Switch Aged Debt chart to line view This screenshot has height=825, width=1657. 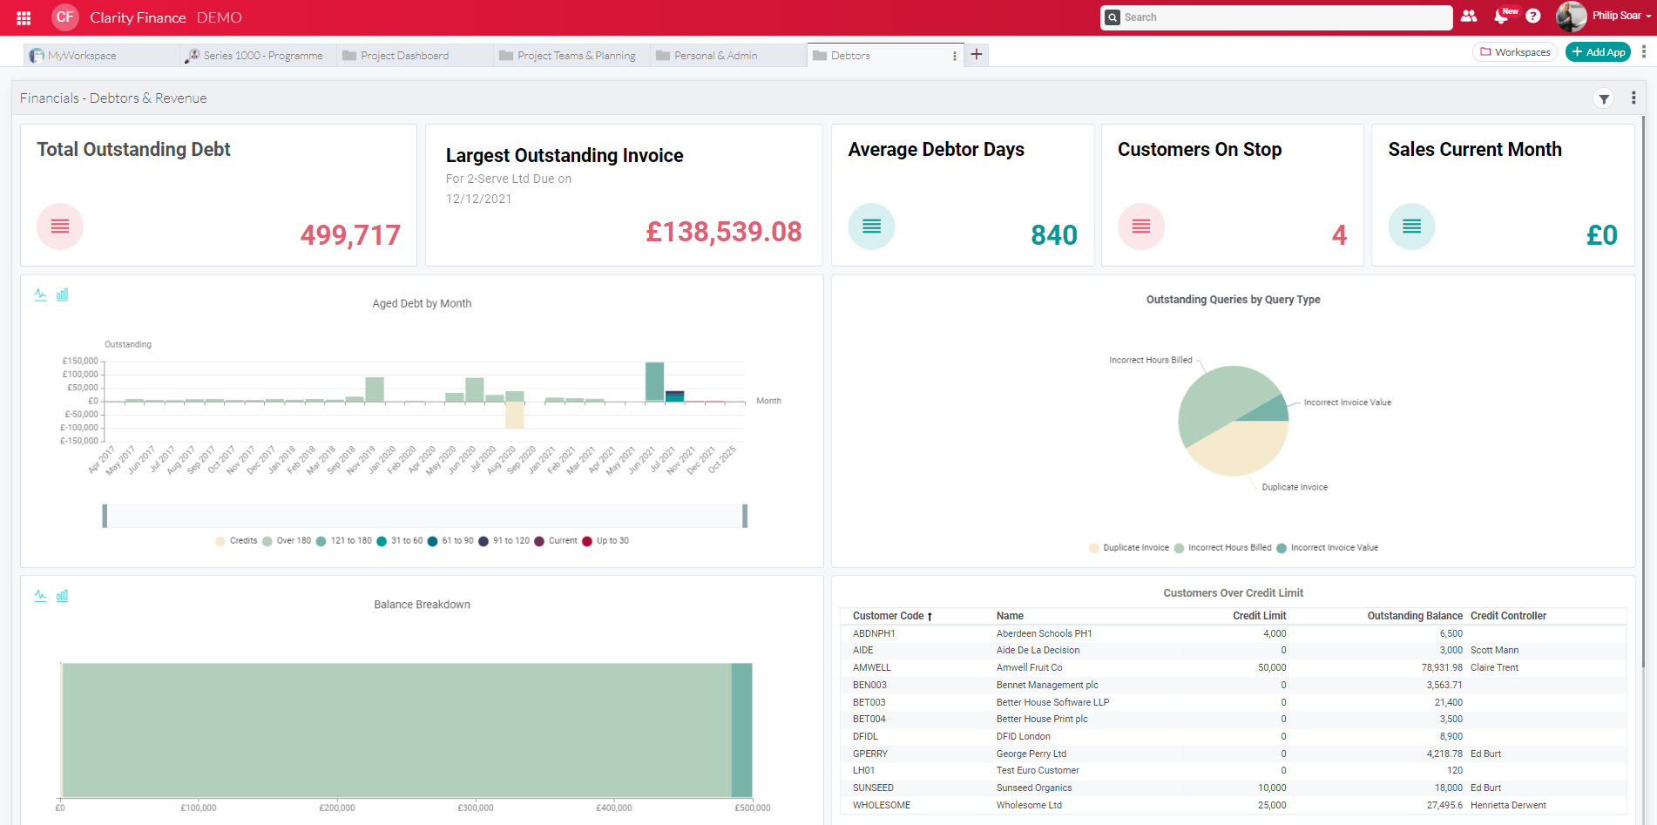point(39,294)
